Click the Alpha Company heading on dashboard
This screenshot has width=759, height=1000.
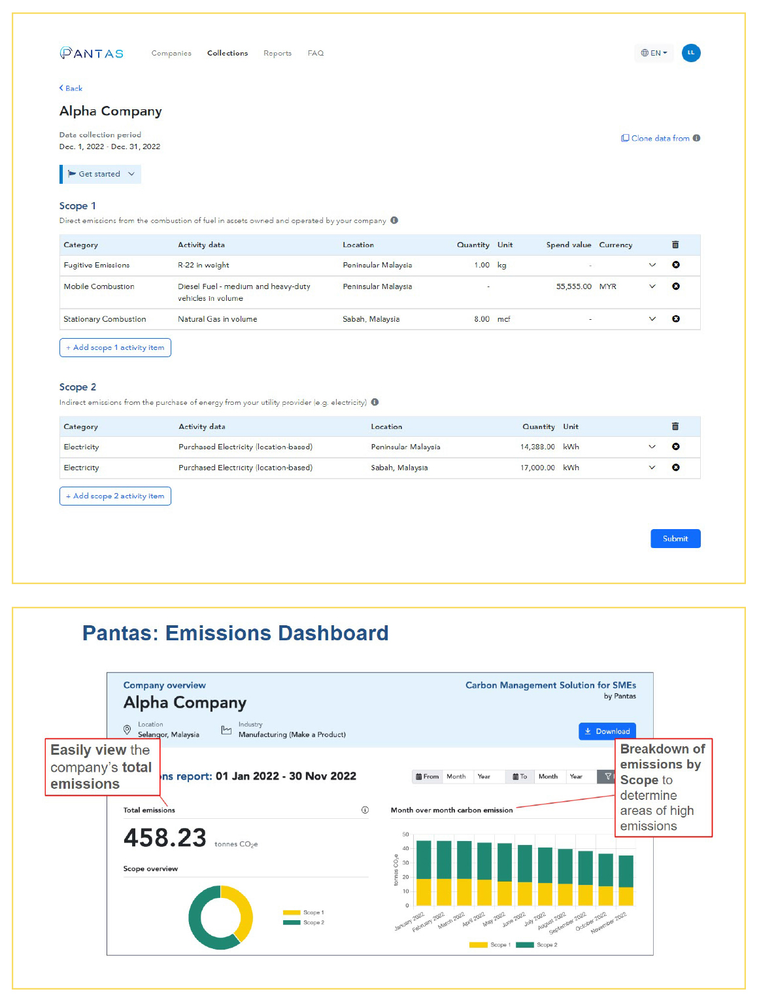click(x=185, y=702)
